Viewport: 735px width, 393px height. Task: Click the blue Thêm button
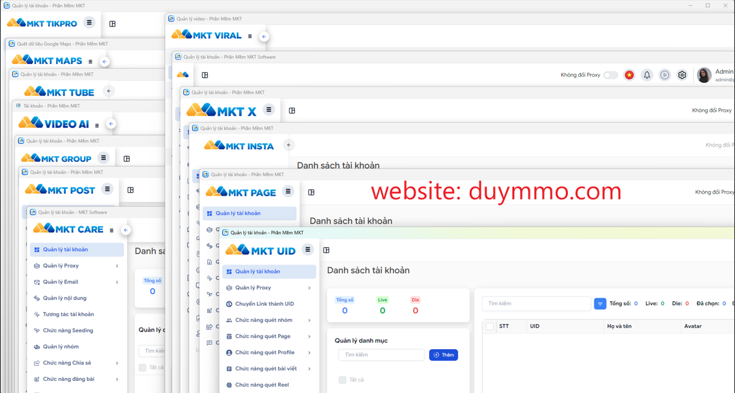click(x=443, y=355)
